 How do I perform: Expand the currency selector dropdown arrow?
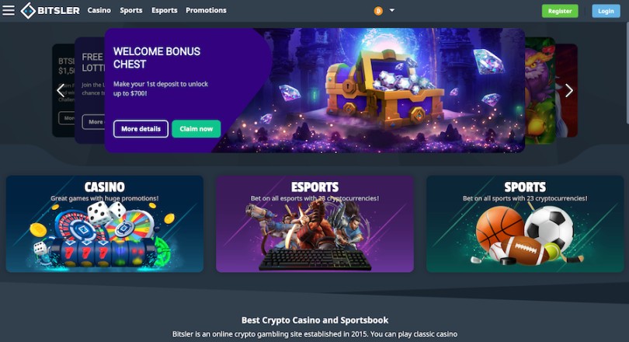(392, 10)
